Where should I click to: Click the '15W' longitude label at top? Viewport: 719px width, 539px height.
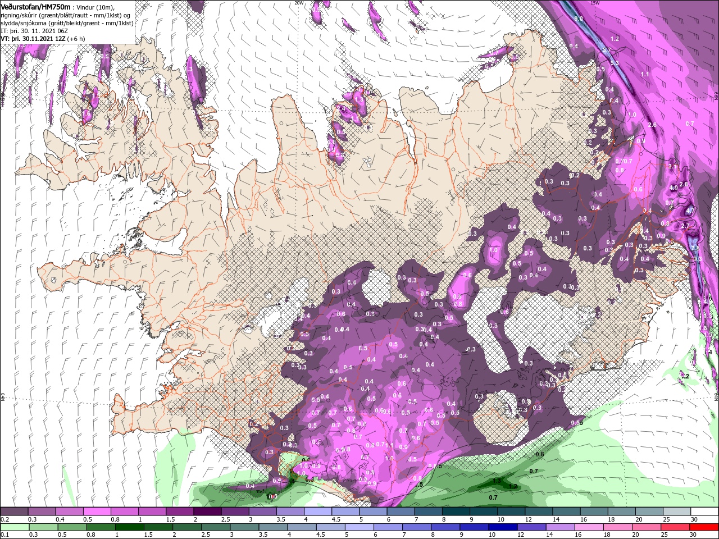coord(595,3)
